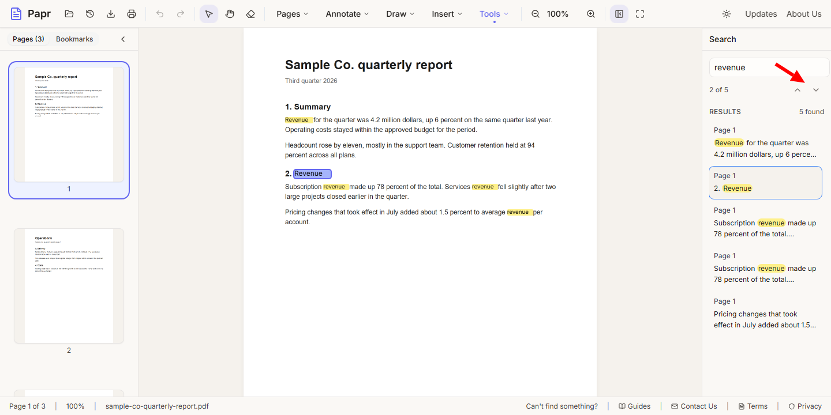
Task: Select the page 2 thumbnail
Action: tap(69, 286)
